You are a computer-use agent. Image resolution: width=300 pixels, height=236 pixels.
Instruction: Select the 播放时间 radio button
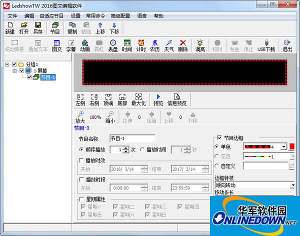(142, 149)
